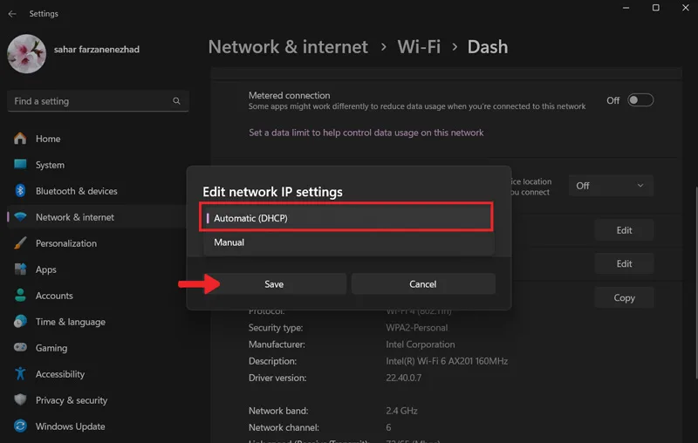Click the sahar farzanenezhad account name
The height and width of the screenshot is (443, 698).
[x=97, y=50]
